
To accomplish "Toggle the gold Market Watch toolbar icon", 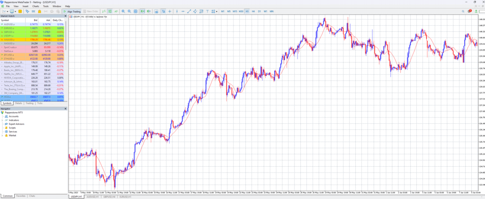I will click(x=20, y=11).
